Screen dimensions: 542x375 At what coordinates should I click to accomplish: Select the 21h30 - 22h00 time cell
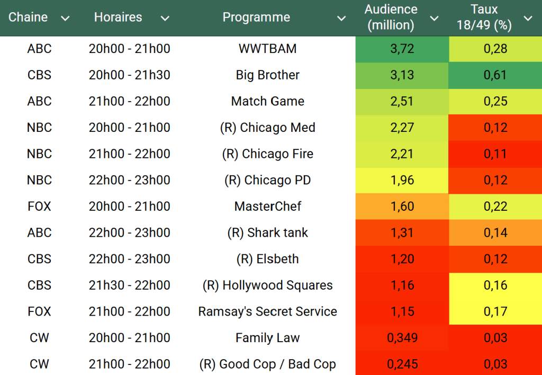129,285
